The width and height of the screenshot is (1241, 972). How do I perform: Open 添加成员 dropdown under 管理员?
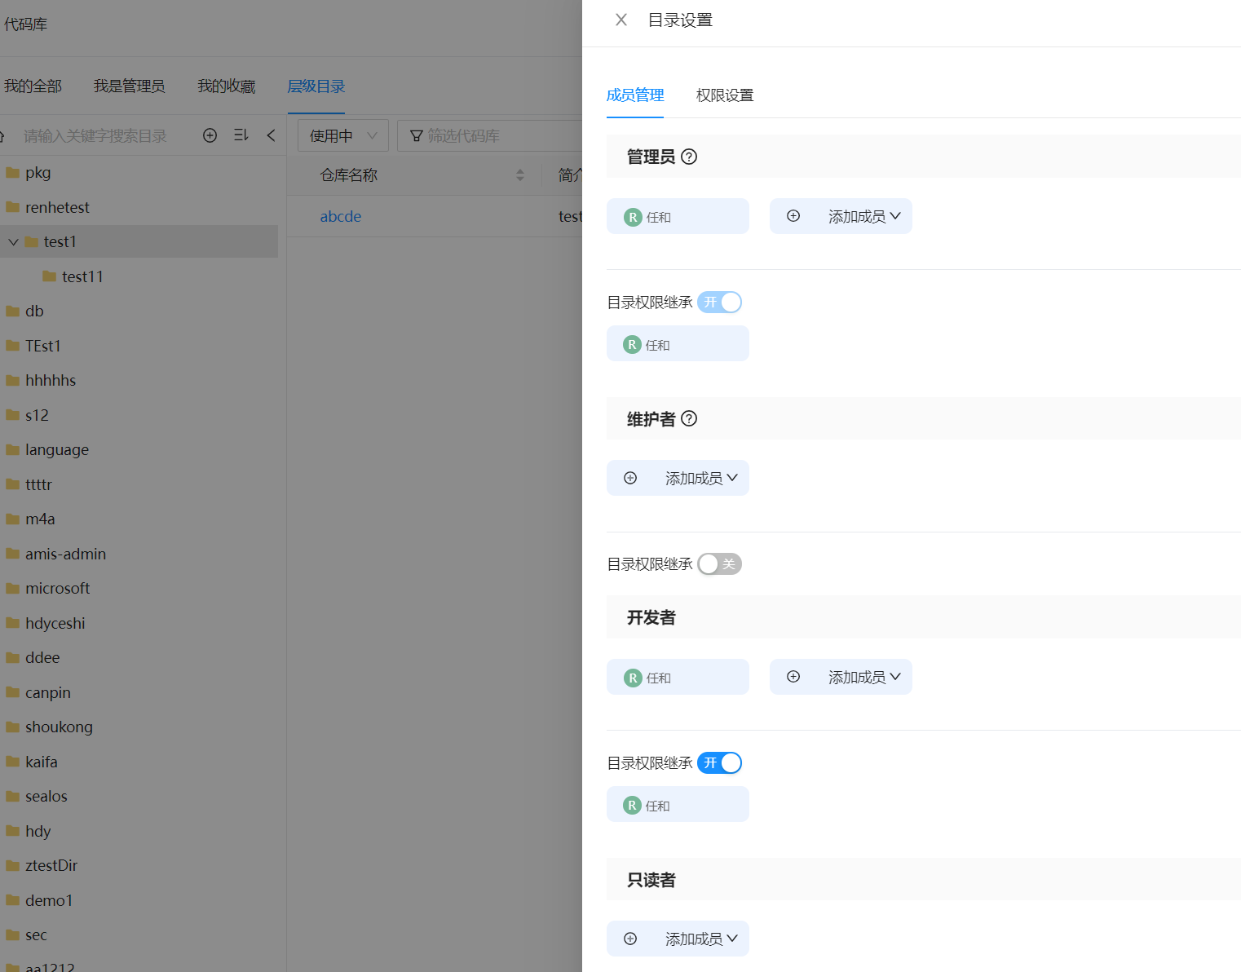pyautogui.click(x=841, y=216)
